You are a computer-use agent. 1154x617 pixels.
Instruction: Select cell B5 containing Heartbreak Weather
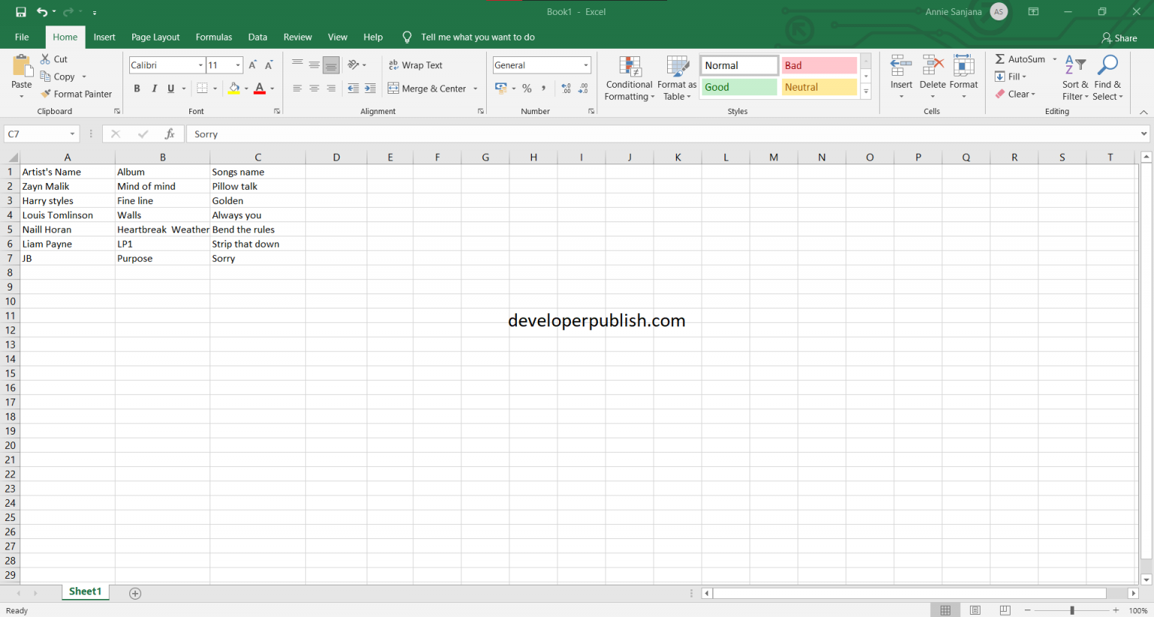pyautogui.click(x=162, y=229)
